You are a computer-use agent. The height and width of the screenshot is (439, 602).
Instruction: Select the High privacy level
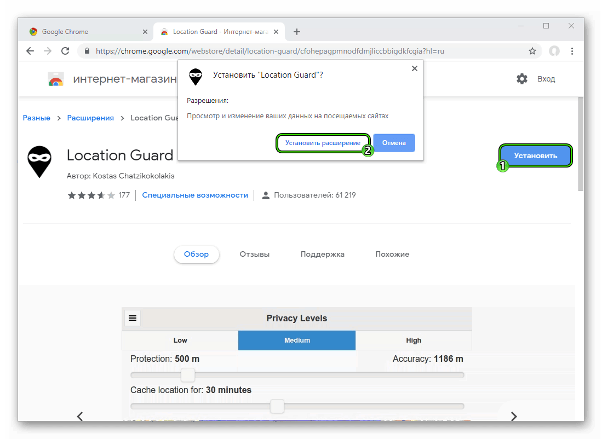414,340
